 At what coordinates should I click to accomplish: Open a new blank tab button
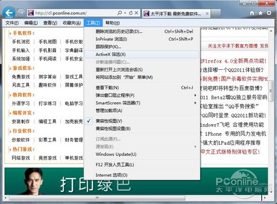(216, 13)
